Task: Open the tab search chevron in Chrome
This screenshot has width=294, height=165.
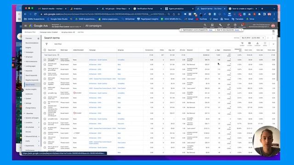Action: [274, 9]
